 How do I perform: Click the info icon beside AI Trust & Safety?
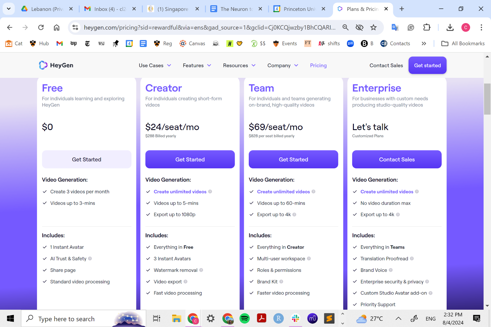click(x=90, y=259)
